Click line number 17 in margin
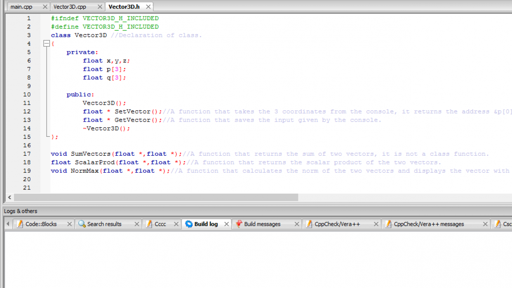The height and width of the screenshot is (288, 512). pos(27,154)
